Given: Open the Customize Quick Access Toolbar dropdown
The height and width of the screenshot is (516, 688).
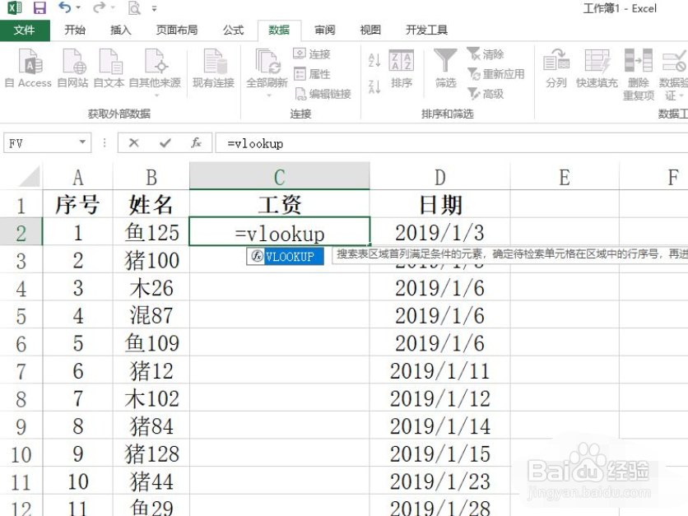Looking at the screenshot, I should click(154, 8).
